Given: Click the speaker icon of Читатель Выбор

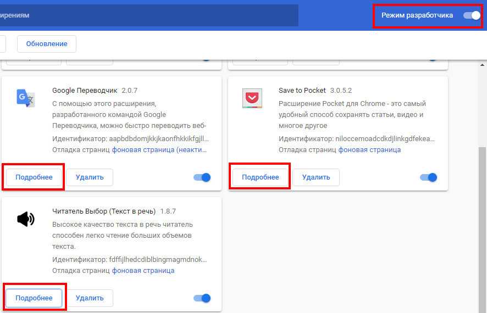Looking at the screenshot, I should tap(25, 219).
